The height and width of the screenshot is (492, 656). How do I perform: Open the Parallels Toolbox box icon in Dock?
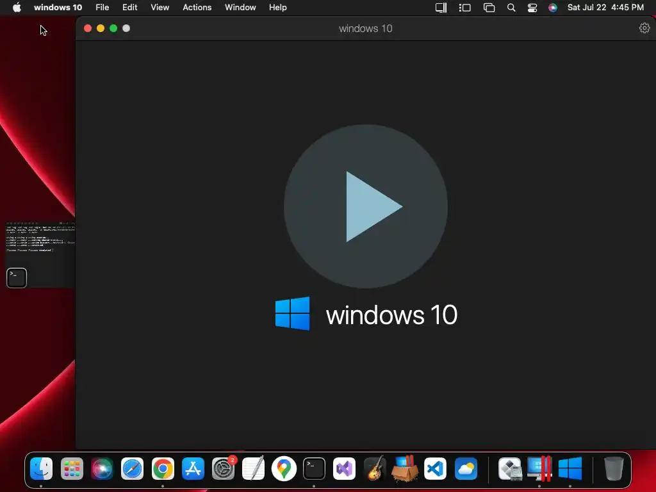pos(405,468)
